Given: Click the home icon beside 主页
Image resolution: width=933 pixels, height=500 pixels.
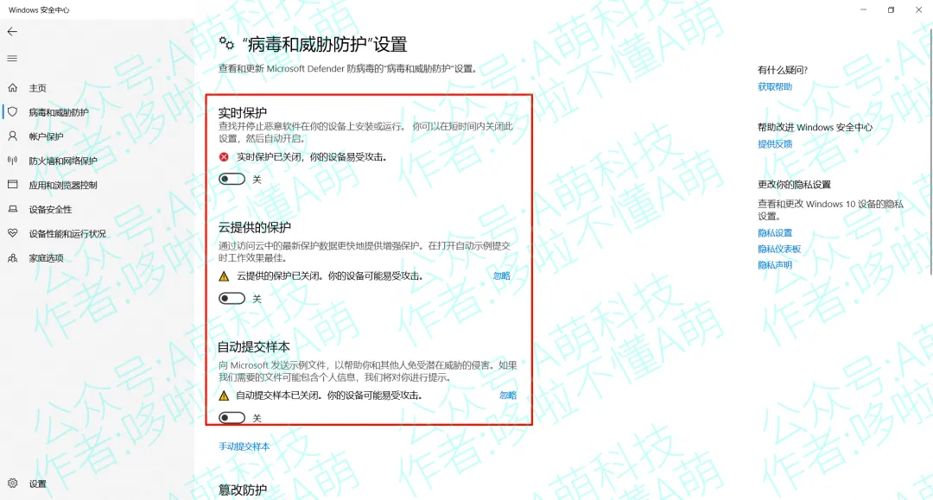Looking at the screenshot, I should point(12,88).
